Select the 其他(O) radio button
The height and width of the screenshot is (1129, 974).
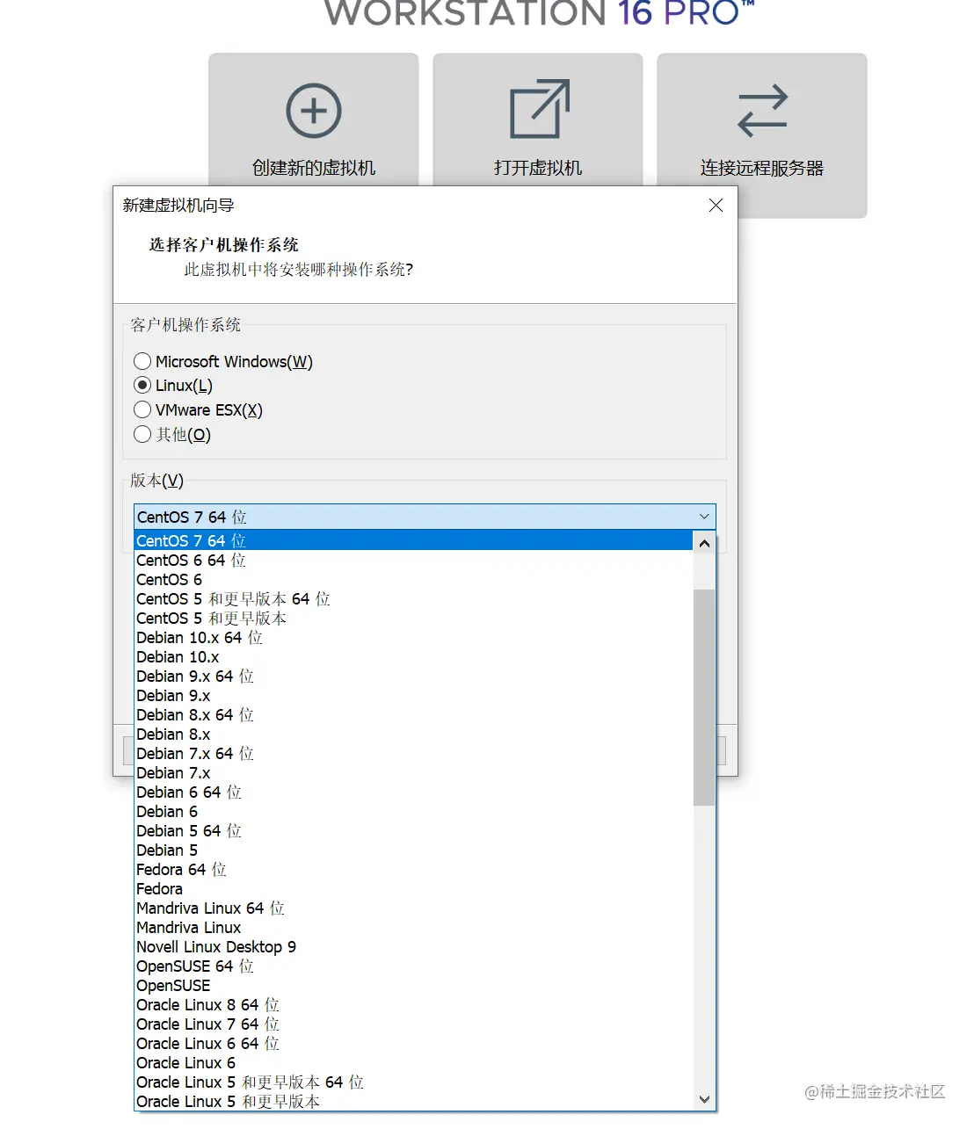point(142,434)
